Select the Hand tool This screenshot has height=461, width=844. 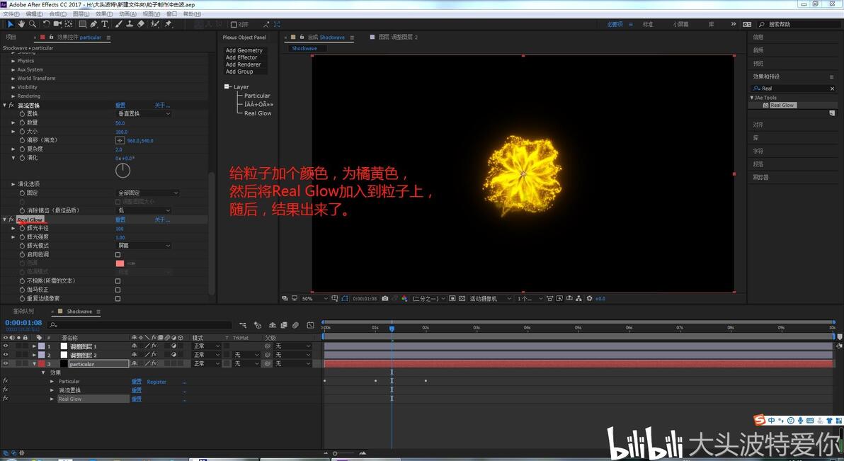coord(21,24)
